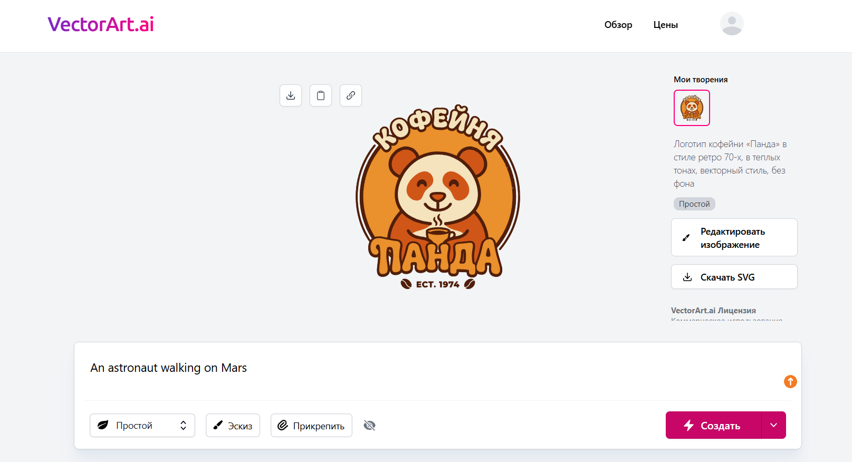Click the orange up-arrow icon
Viewport: 852px width, 462px height.
pyautogui.click(x=790, y=381)
